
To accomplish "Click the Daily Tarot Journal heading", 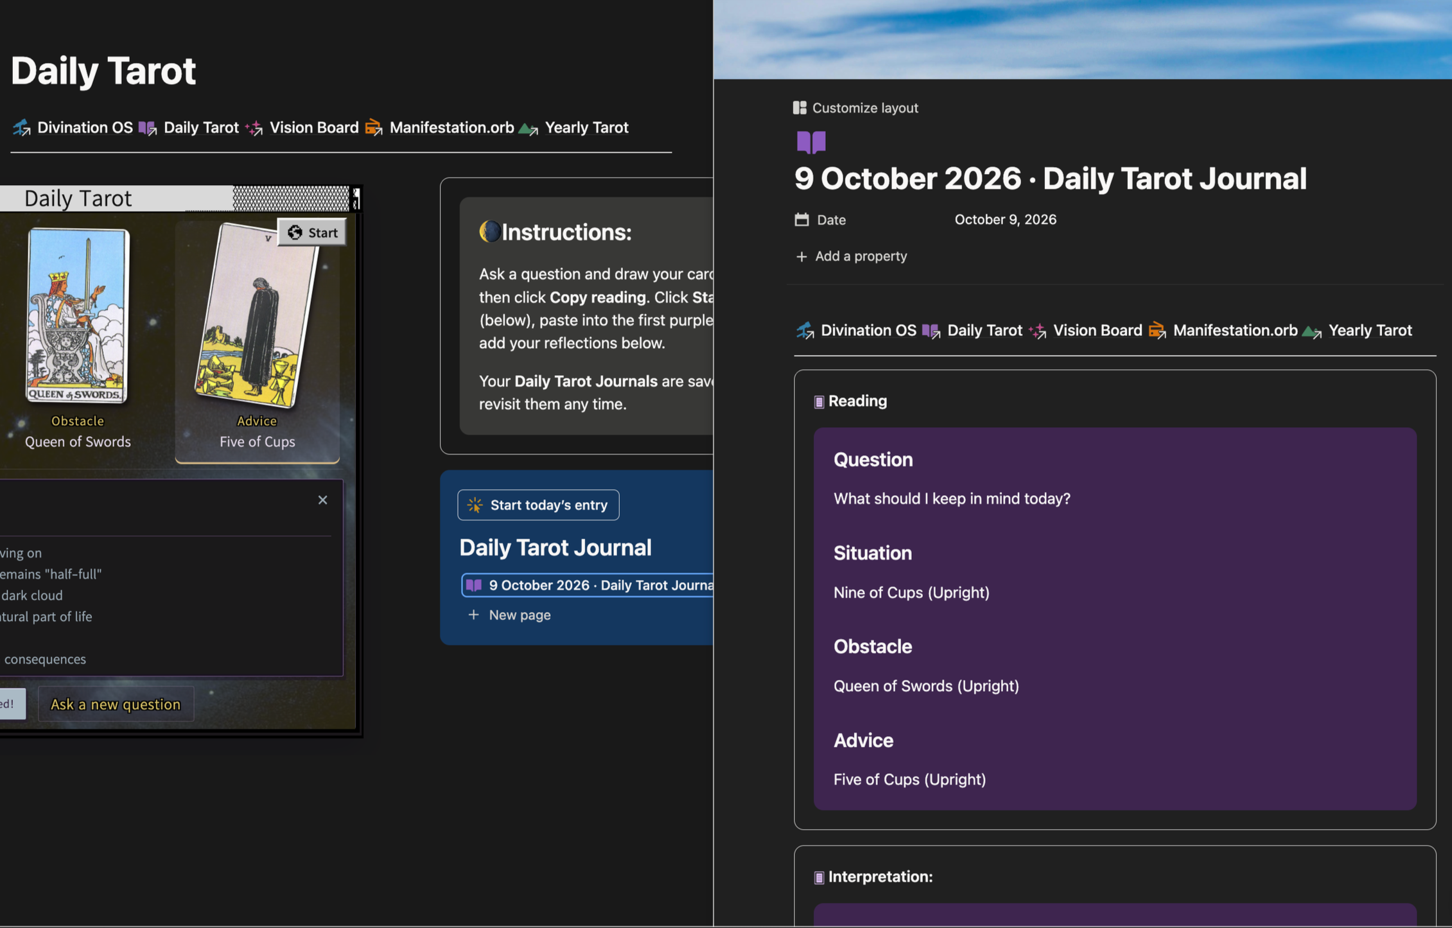I will coord(555,547).
